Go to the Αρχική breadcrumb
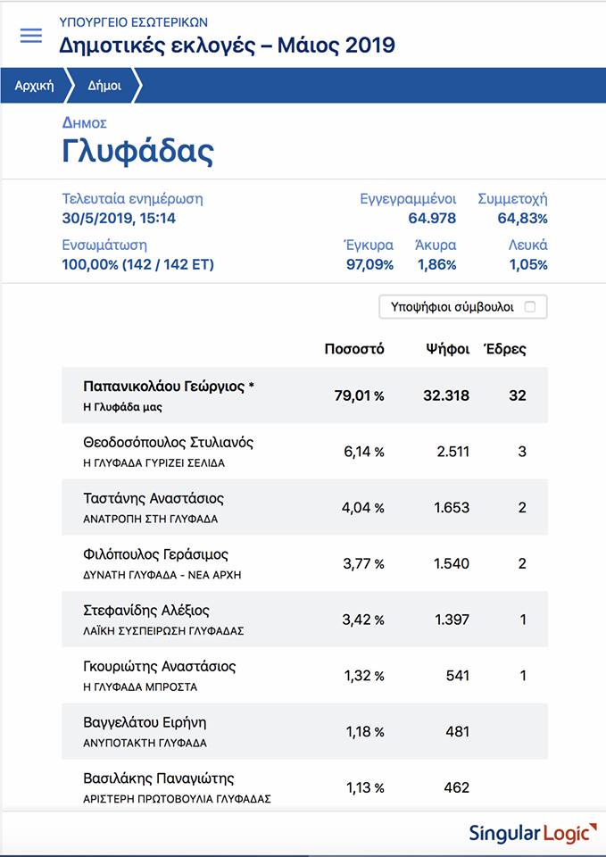The image size is (606, 857). pos(34,87)
